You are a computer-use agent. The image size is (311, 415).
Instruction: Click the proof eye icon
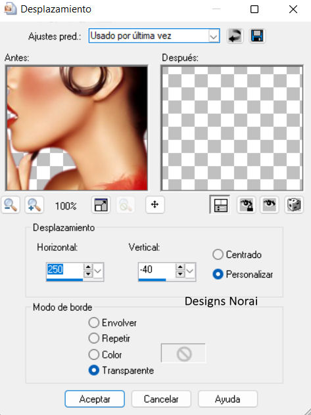[270, 205]
